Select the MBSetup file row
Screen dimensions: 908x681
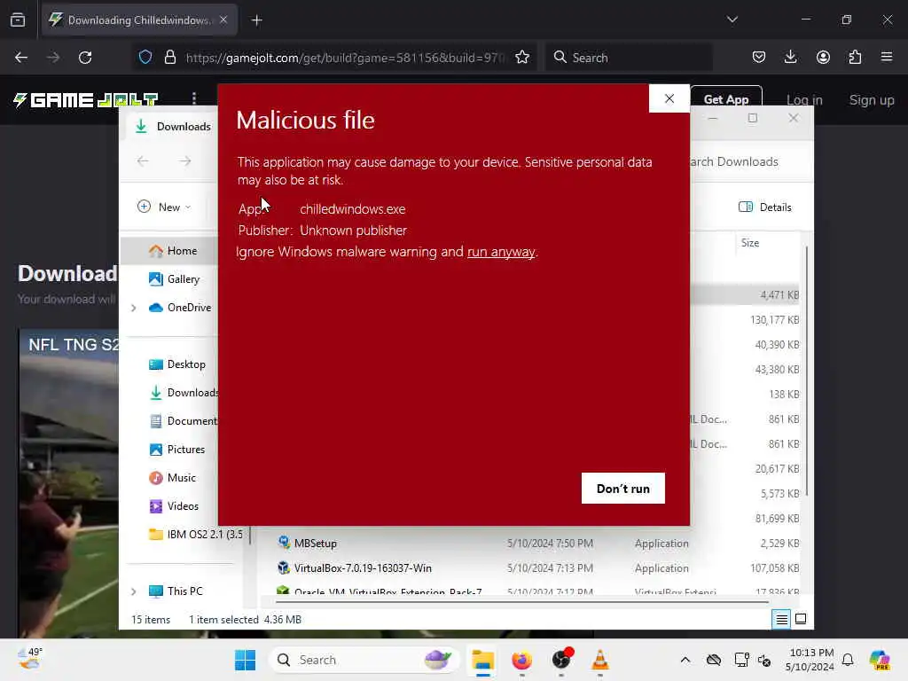(536, 544)
